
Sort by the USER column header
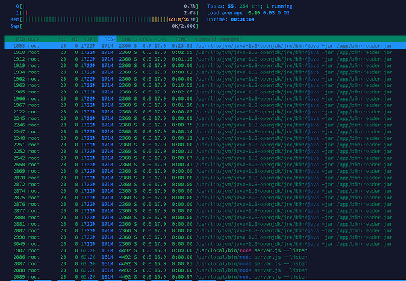[34, 39]
